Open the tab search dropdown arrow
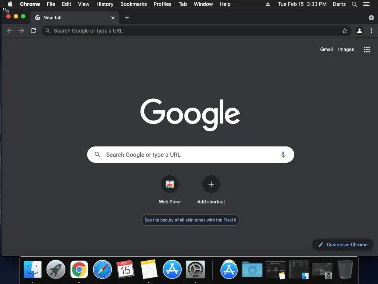Viewport: 378px width, 284px height. [x=371, y=18]
